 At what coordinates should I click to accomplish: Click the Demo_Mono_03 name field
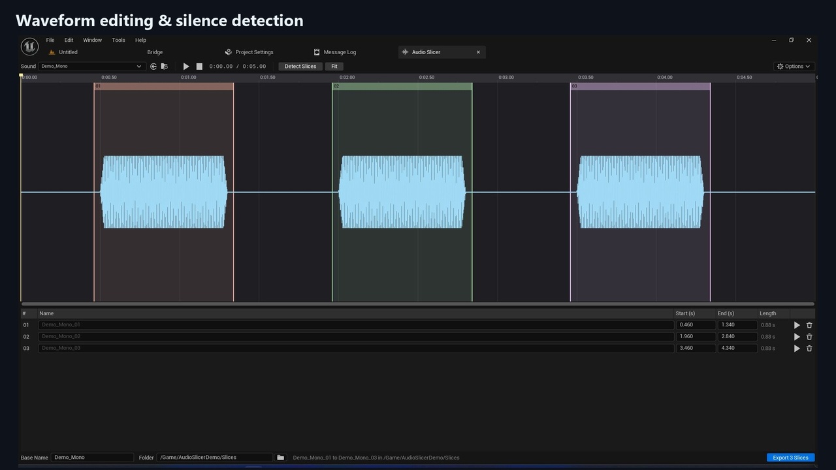tap(356, 349)
